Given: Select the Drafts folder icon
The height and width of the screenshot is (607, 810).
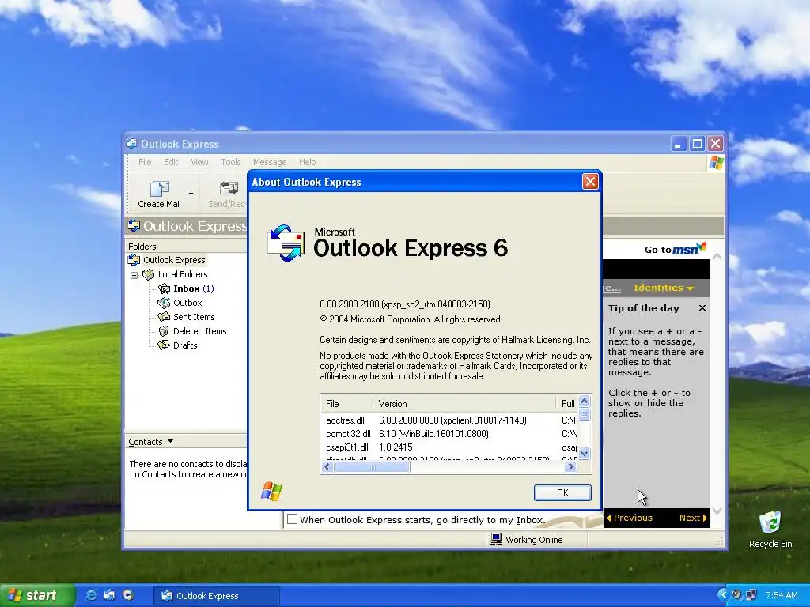Looking at the screenshot, I should tap(164, 345).
